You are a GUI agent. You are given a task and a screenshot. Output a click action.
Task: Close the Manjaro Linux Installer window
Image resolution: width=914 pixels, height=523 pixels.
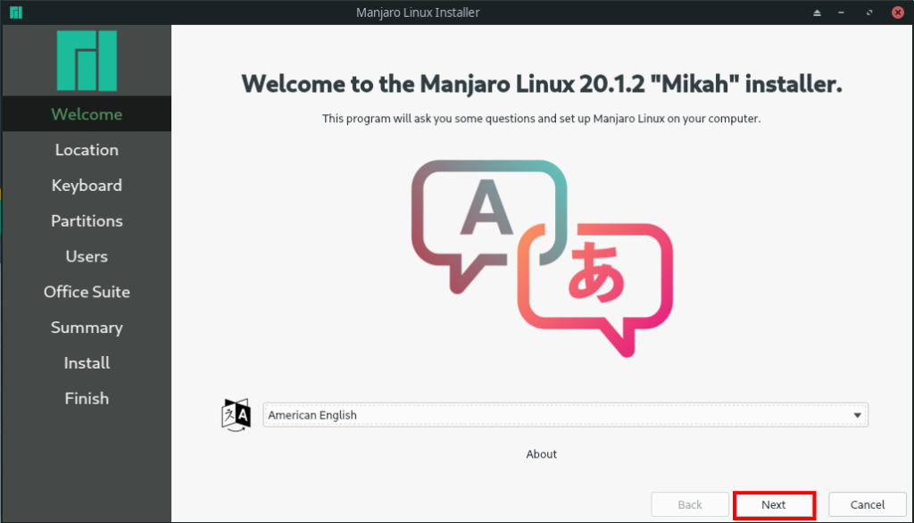(898, 12)
